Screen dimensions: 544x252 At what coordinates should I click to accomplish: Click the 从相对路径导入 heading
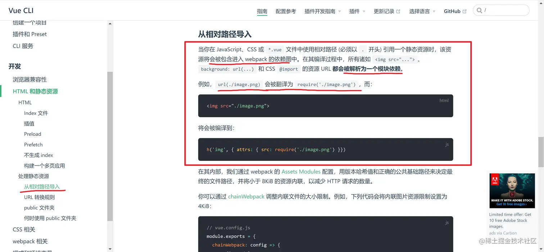click(x=225, y=34)
